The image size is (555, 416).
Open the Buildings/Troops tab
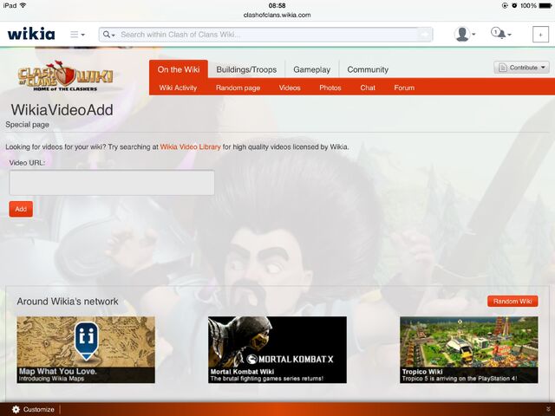tap(246, 69)
